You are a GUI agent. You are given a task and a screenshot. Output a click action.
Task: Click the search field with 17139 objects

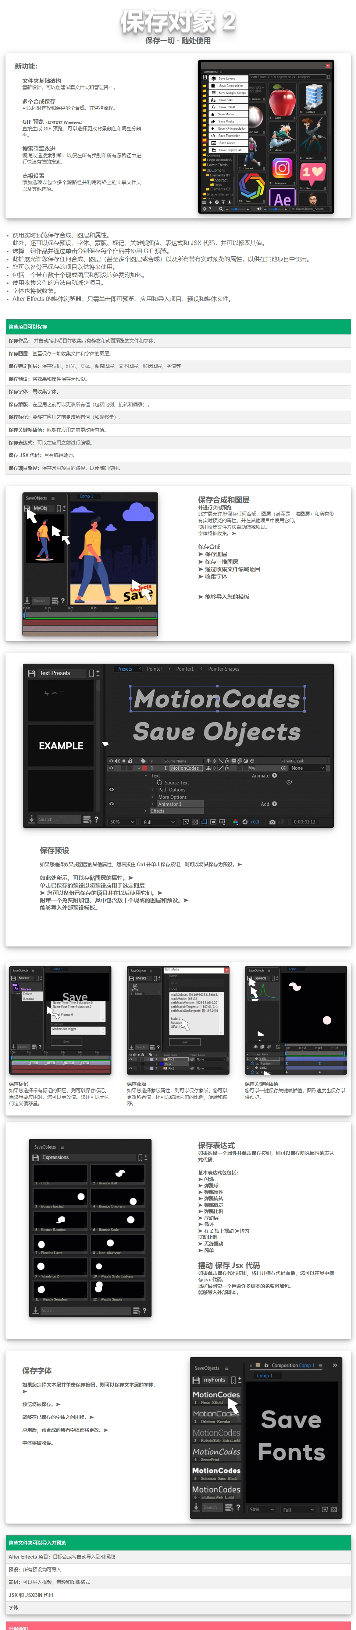[288, 77]
